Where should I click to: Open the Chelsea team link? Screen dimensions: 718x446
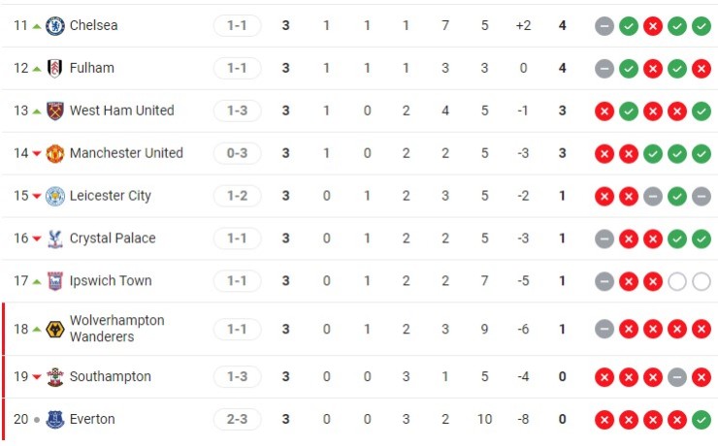pos(93,25)
